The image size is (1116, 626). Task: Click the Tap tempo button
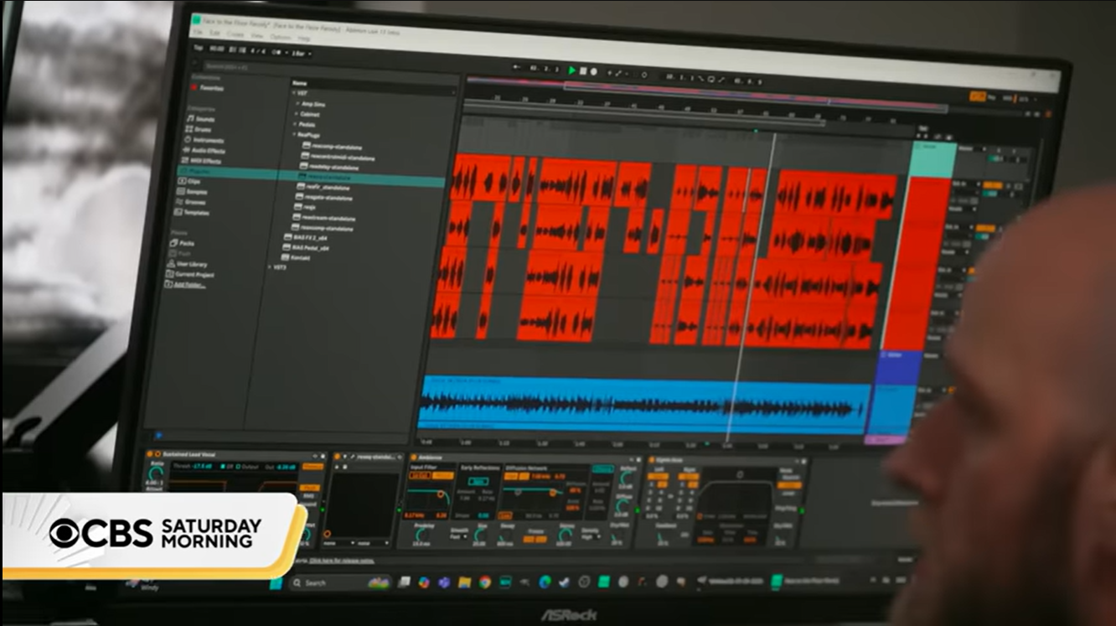[198, 49]
